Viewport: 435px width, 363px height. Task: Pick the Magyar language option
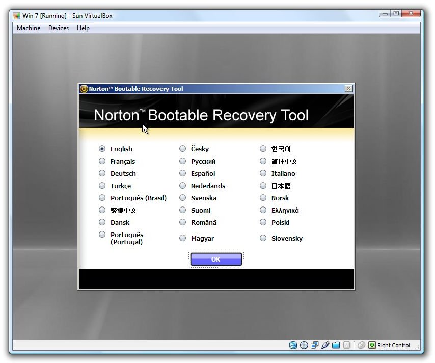click(182, 238)
